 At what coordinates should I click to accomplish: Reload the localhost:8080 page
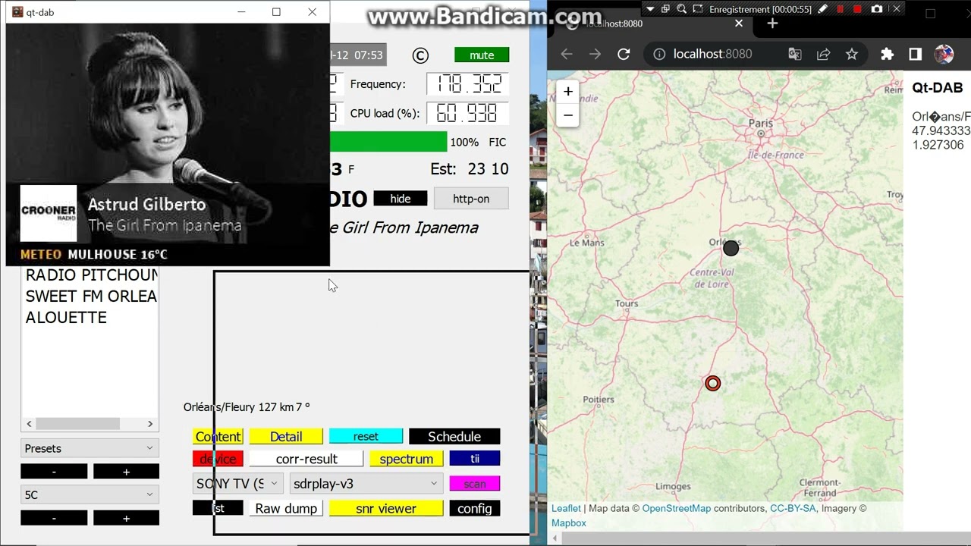624,54
